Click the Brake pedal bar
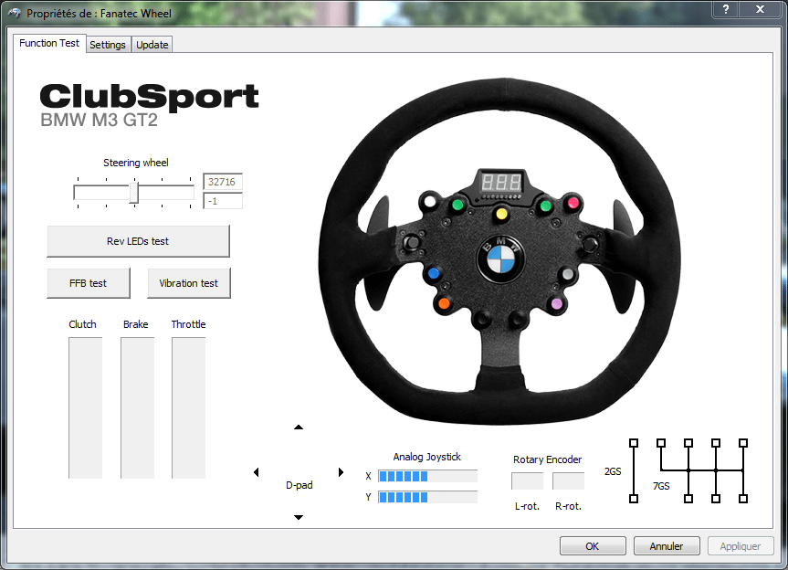This screenshot has width=788, height=570. [137, 407]
